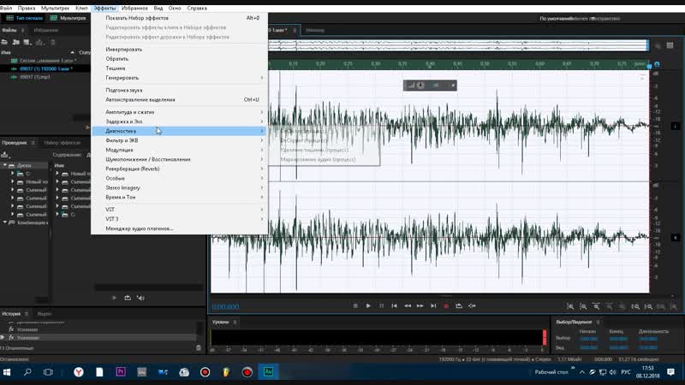Switch to Тип сигнала waveform view

(x=25, y=18)
